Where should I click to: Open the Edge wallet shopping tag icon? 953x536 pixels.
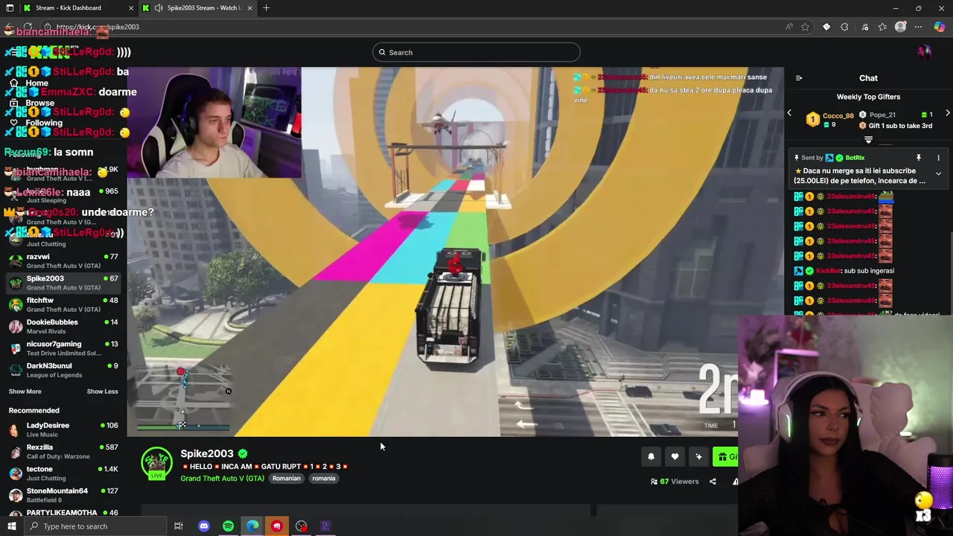826,28
